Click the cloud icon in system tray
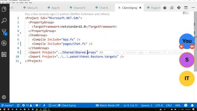 (x=172, y=109)
